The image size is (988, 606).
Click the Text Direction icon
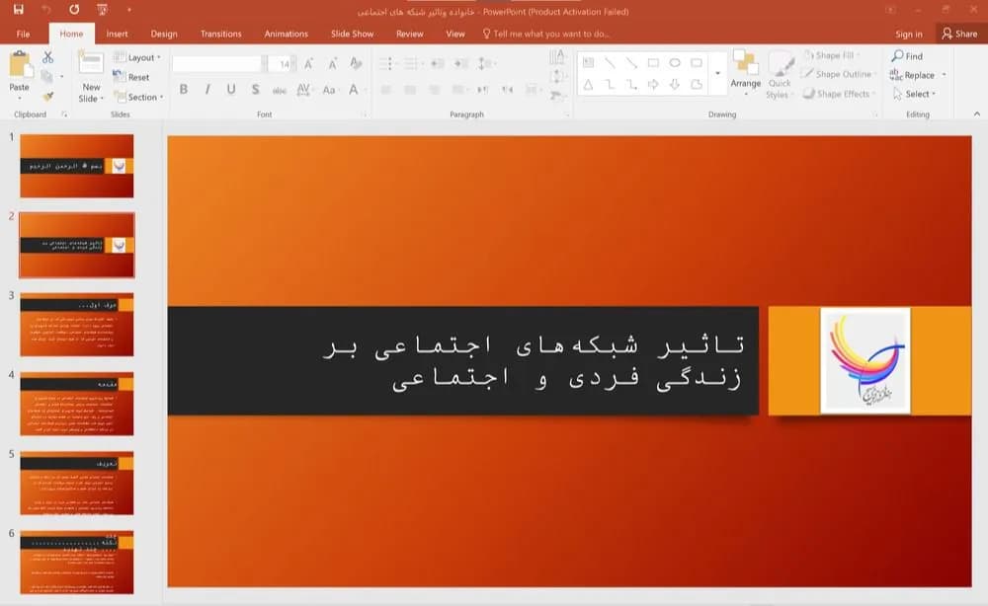tap(557, 57)
